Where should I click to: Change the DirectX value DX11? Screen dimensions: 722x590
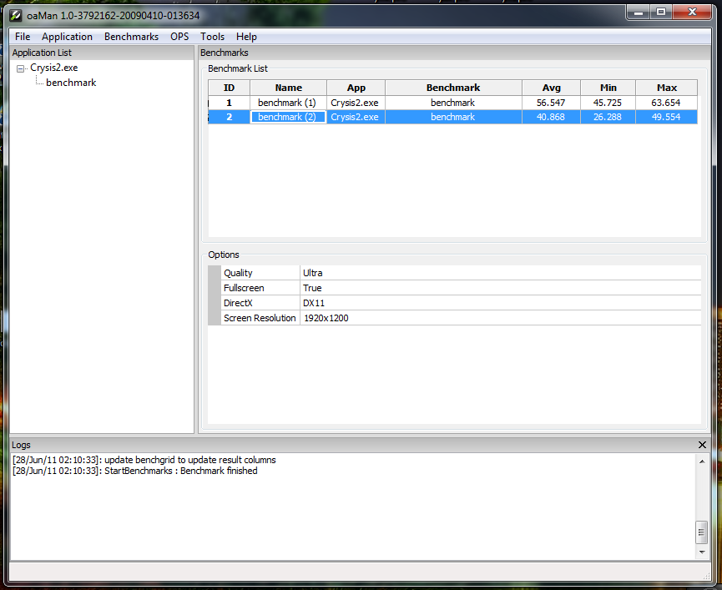pos(499,303)
